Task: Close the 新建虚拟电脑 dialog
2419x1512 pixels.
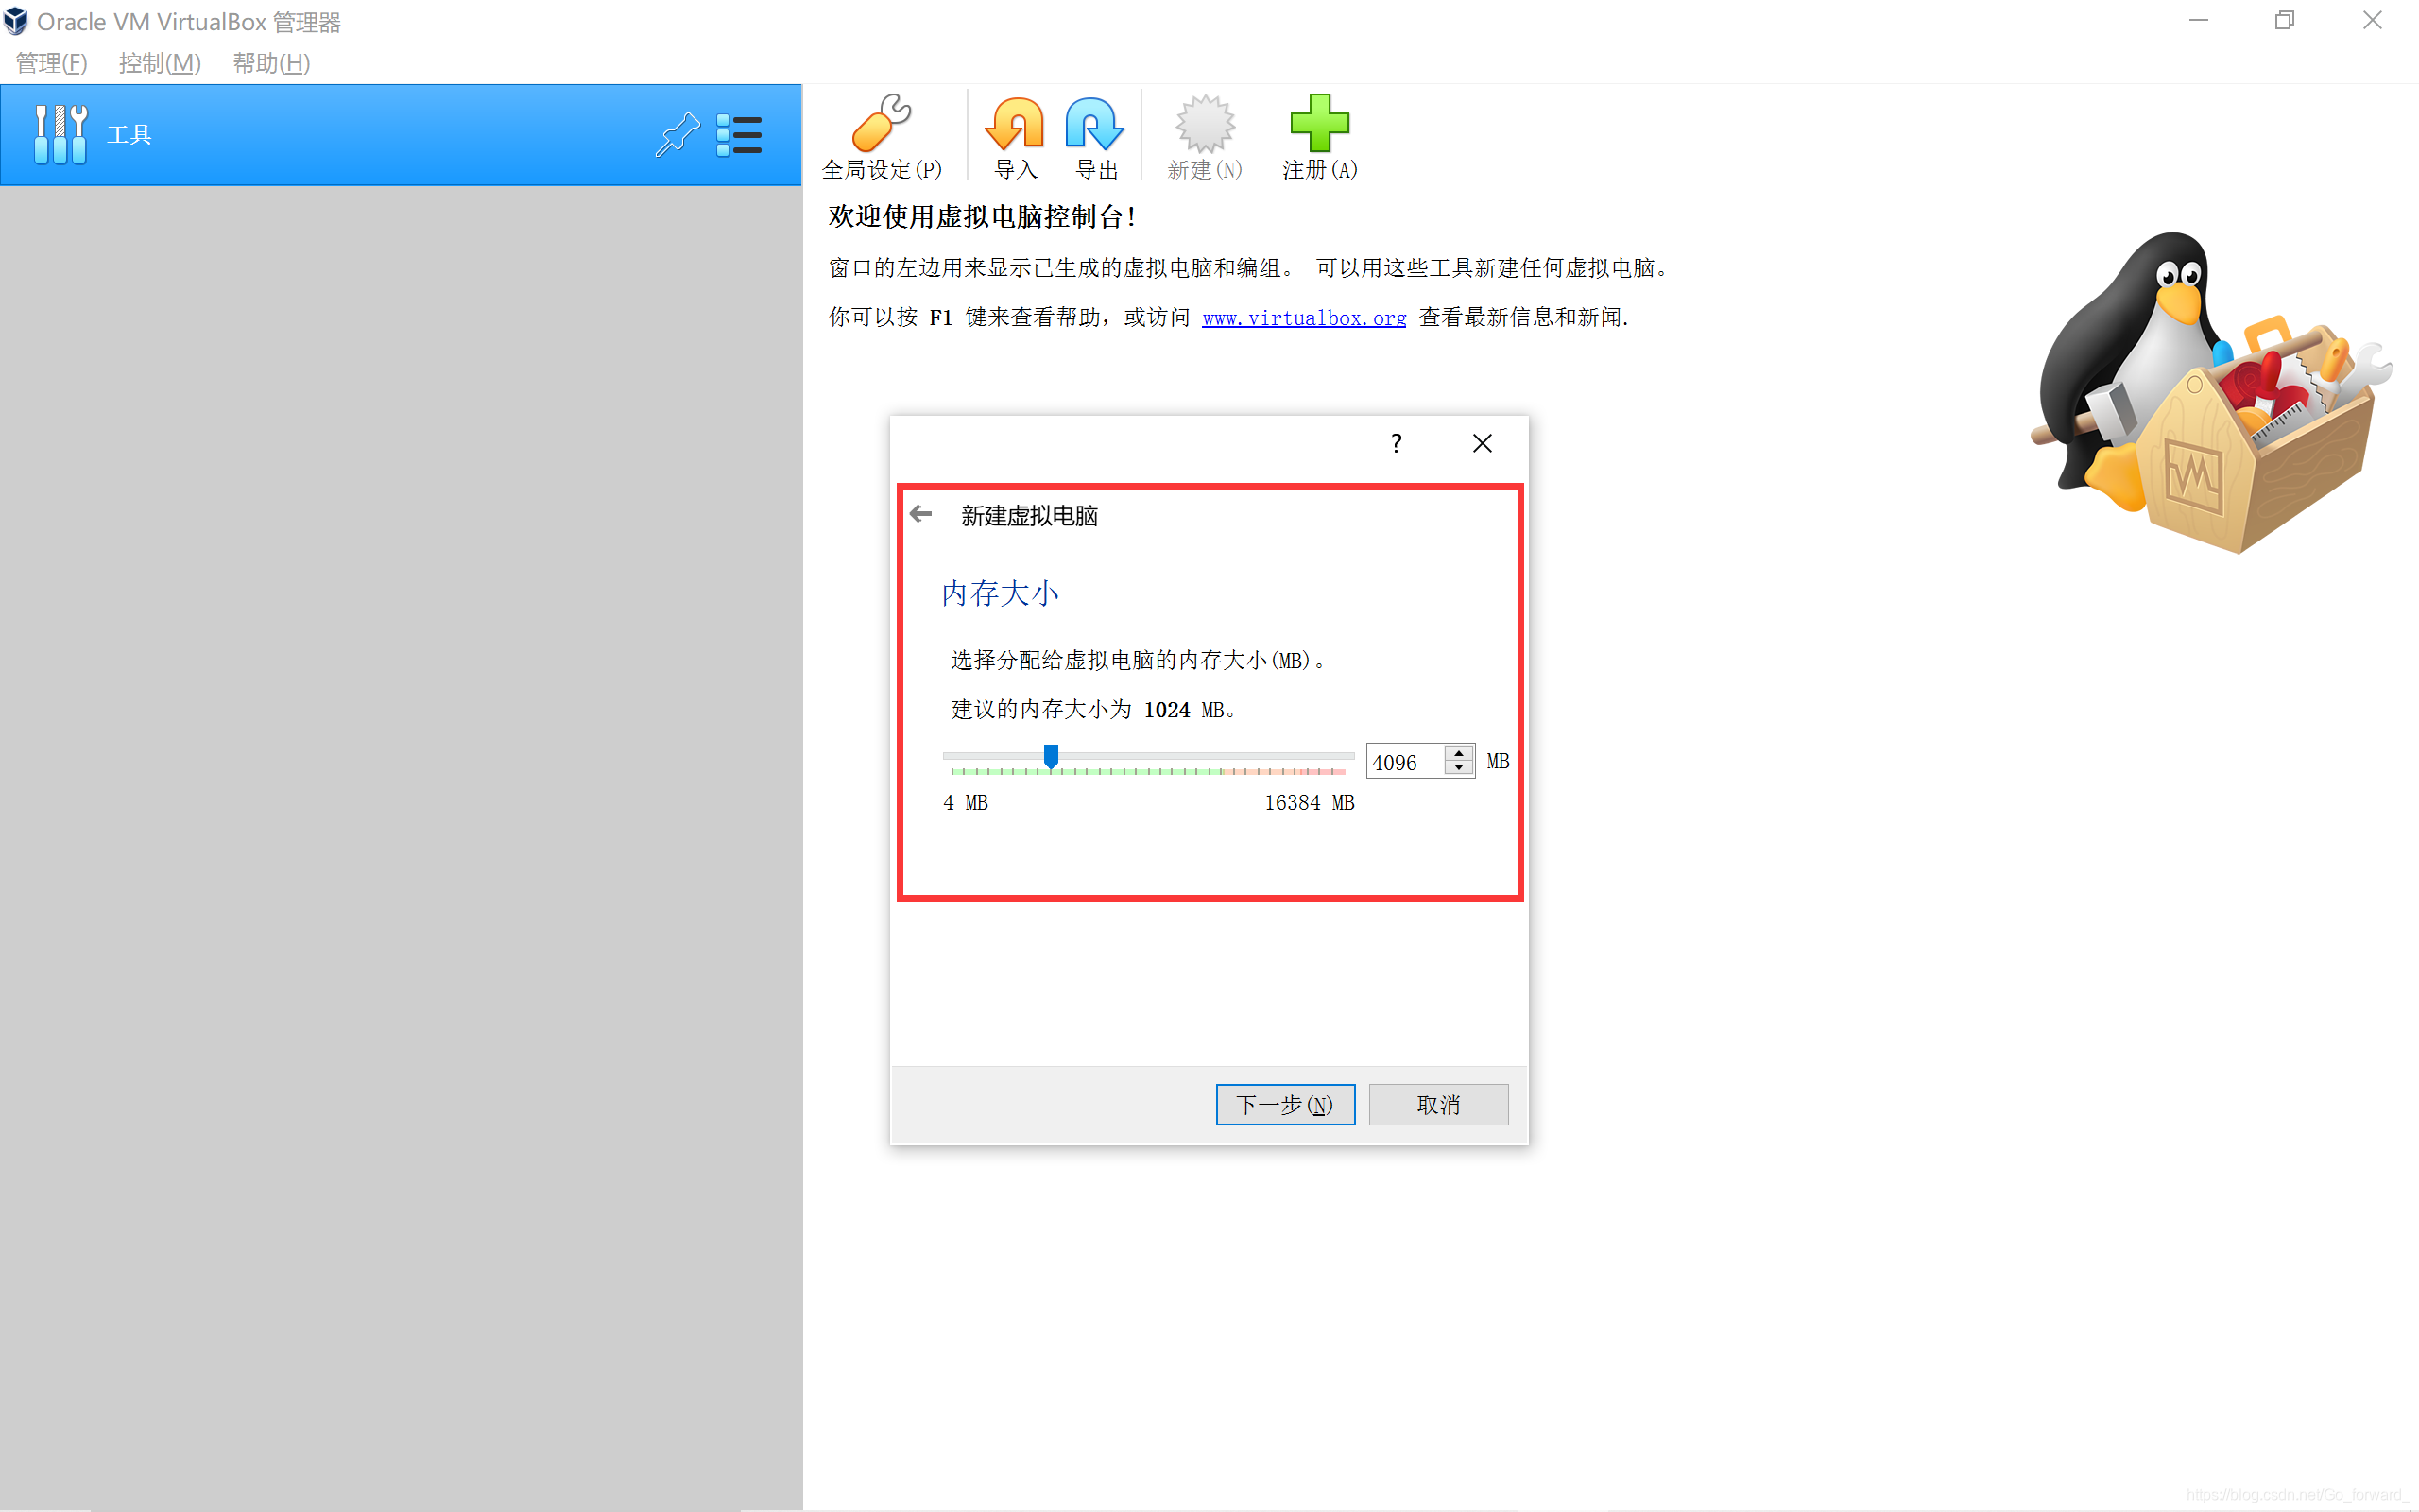Action: pos(1482,443)
